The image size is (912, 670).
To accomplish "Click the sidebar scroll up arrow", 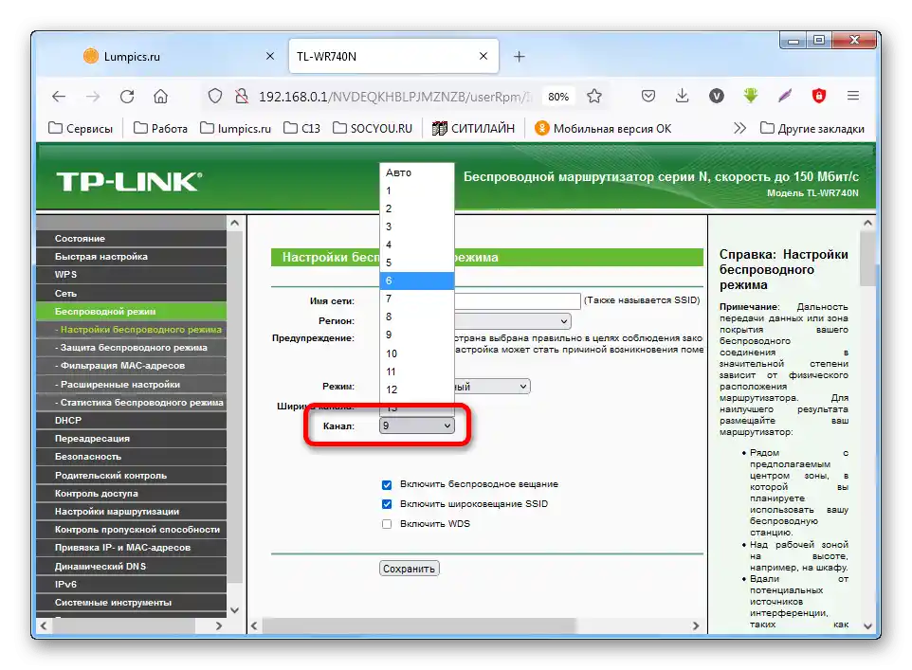I will pyautogui.click(x=234, y=223).
